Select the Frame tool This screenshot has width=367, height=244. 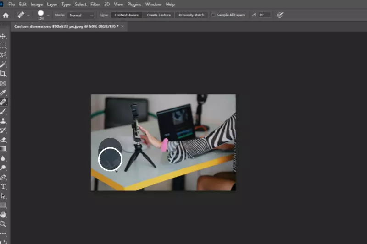point(3,83)
